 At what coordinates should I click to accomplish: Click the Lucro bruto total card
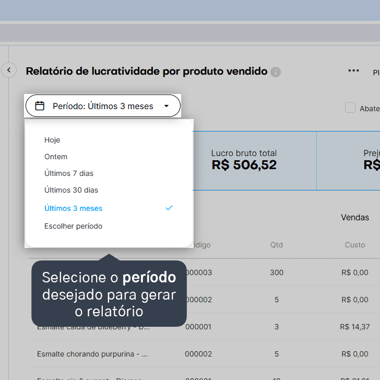(x=255, y=161)
